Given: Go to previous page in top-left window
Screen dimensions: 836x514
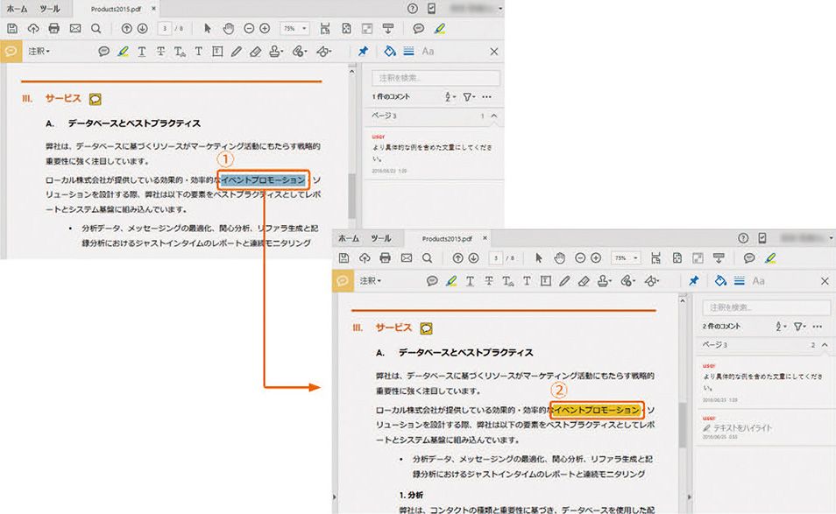Looking at the screenshot, I should 126,29.
